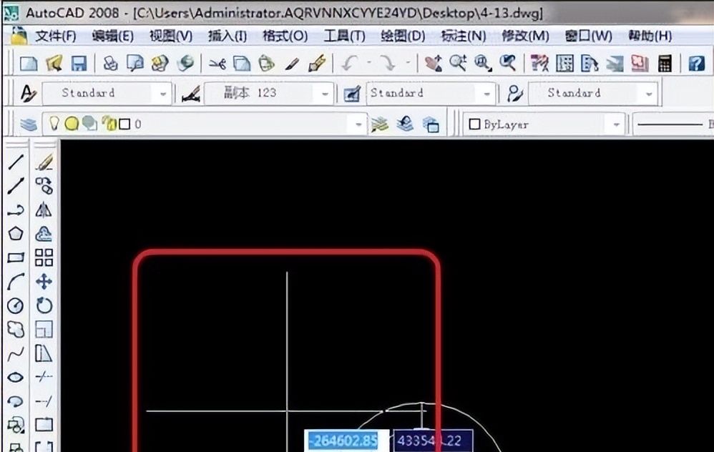Toggle layer 0 on/off lightbulb
Screen dimensions: 714x452
click(x=54, y=124)
